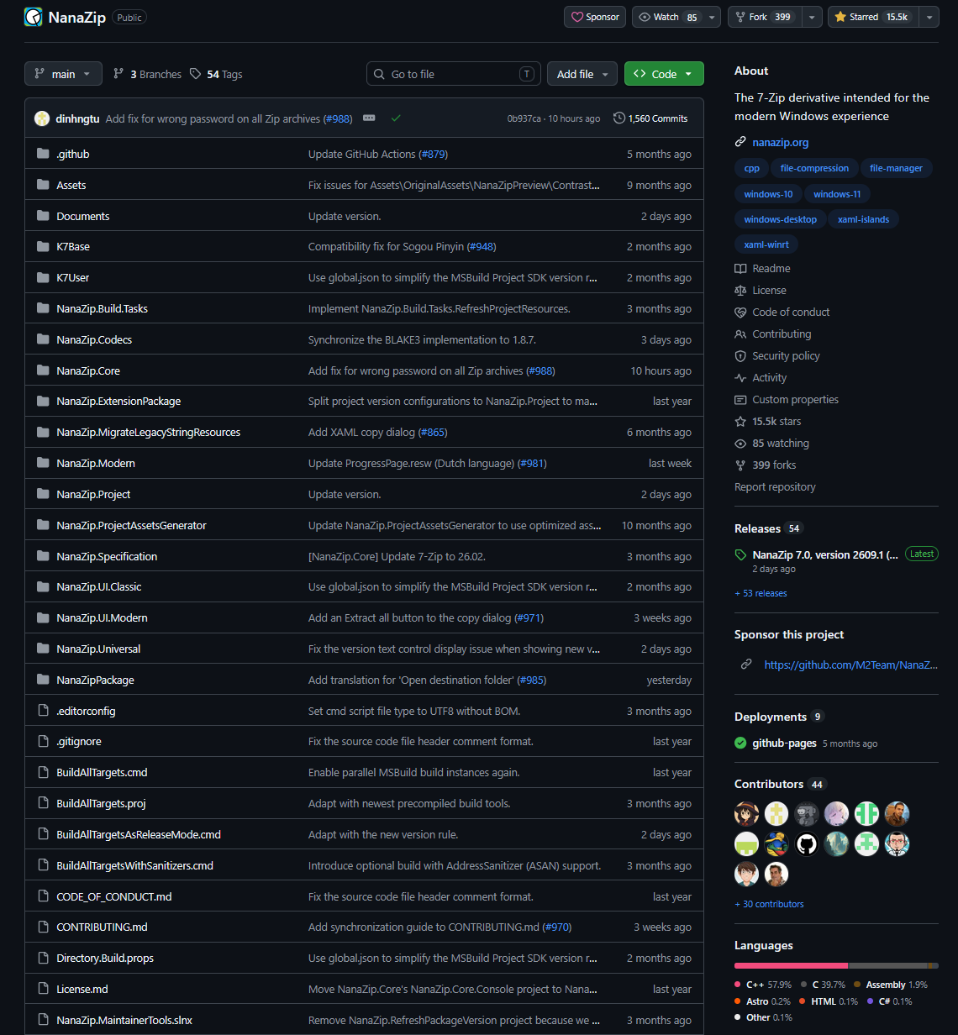The image size is (958, 1035).
Task: Click the commit history clock icon
Action: (x=619, y=118)
